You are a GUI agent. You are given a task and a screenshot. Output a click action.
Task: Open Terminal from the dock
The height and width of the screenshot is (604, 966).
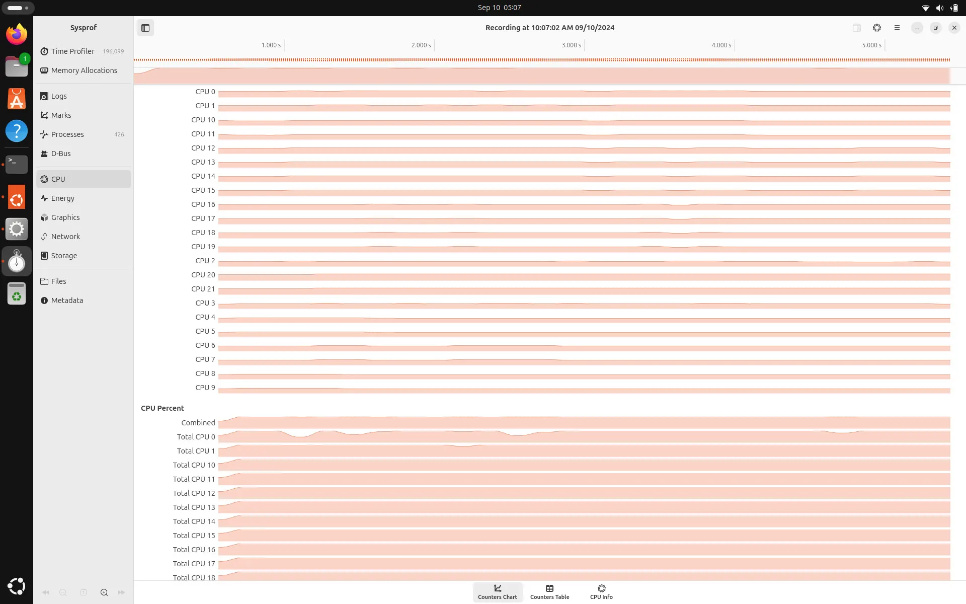17,165
